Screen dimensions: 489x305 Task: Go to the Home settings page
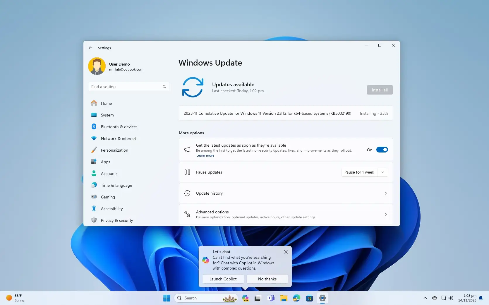pos(106,103)
